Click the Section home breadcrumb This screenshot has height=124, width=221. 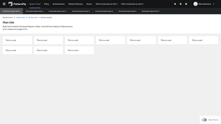[8, 17]
